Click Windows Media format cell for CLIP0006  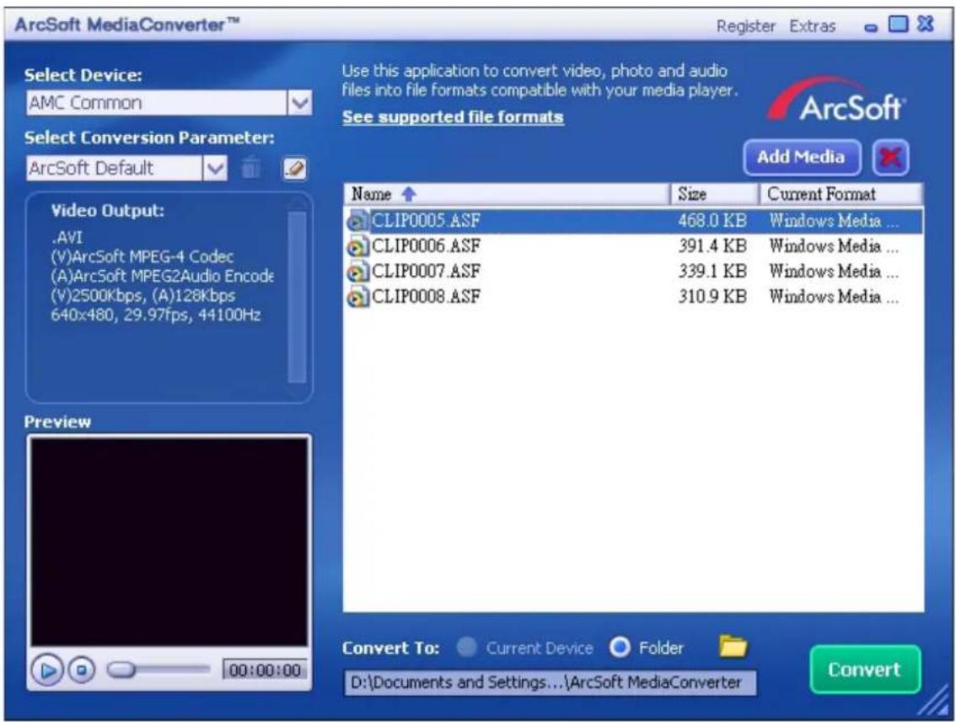(834, 246)
